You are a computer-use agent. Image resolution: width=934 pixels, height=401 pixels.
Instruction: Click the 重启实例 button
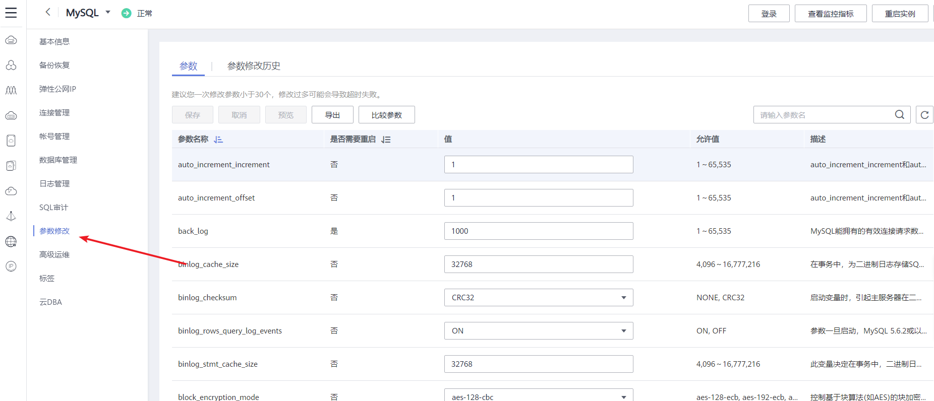point(900,14)
